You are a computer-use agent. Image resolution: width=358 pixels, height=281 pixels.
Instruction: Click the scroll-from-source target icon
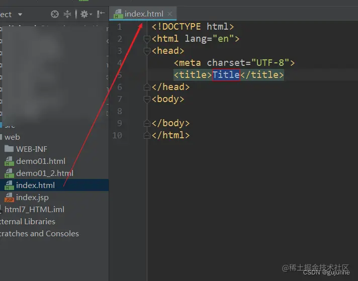pos(55,14)
